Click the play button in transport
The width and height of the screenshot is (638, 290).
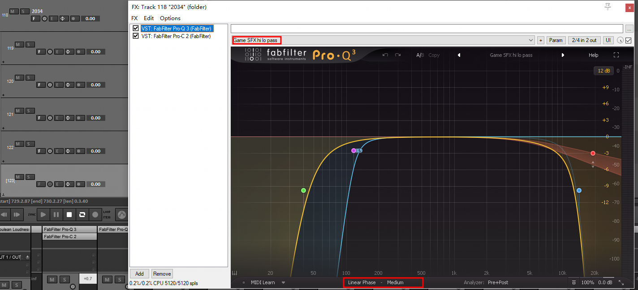point(43,215)
